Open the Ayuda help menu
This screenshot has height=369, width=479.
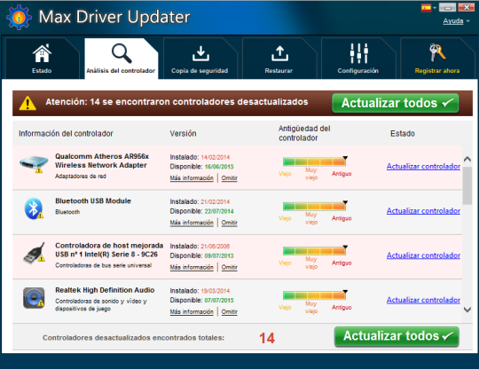456,20
